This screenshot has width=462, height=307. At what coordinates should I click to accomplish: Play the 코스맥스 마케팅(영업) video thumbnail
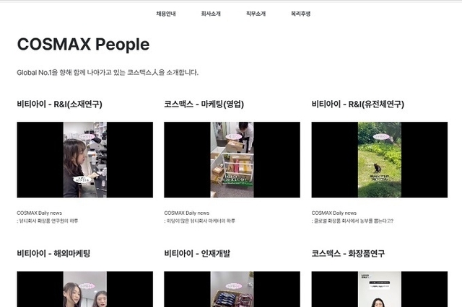click(x=232, y=160)
